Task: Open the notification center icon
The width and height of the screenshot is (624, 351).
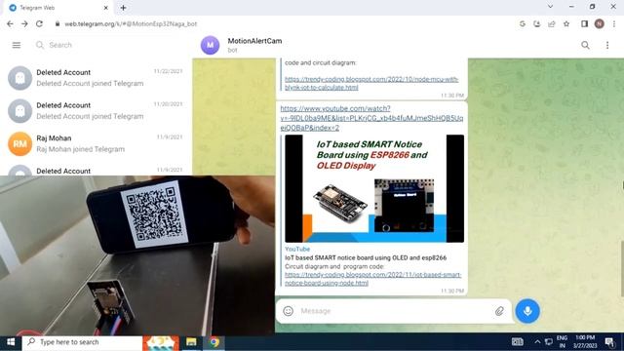Action: coord(609,342)
